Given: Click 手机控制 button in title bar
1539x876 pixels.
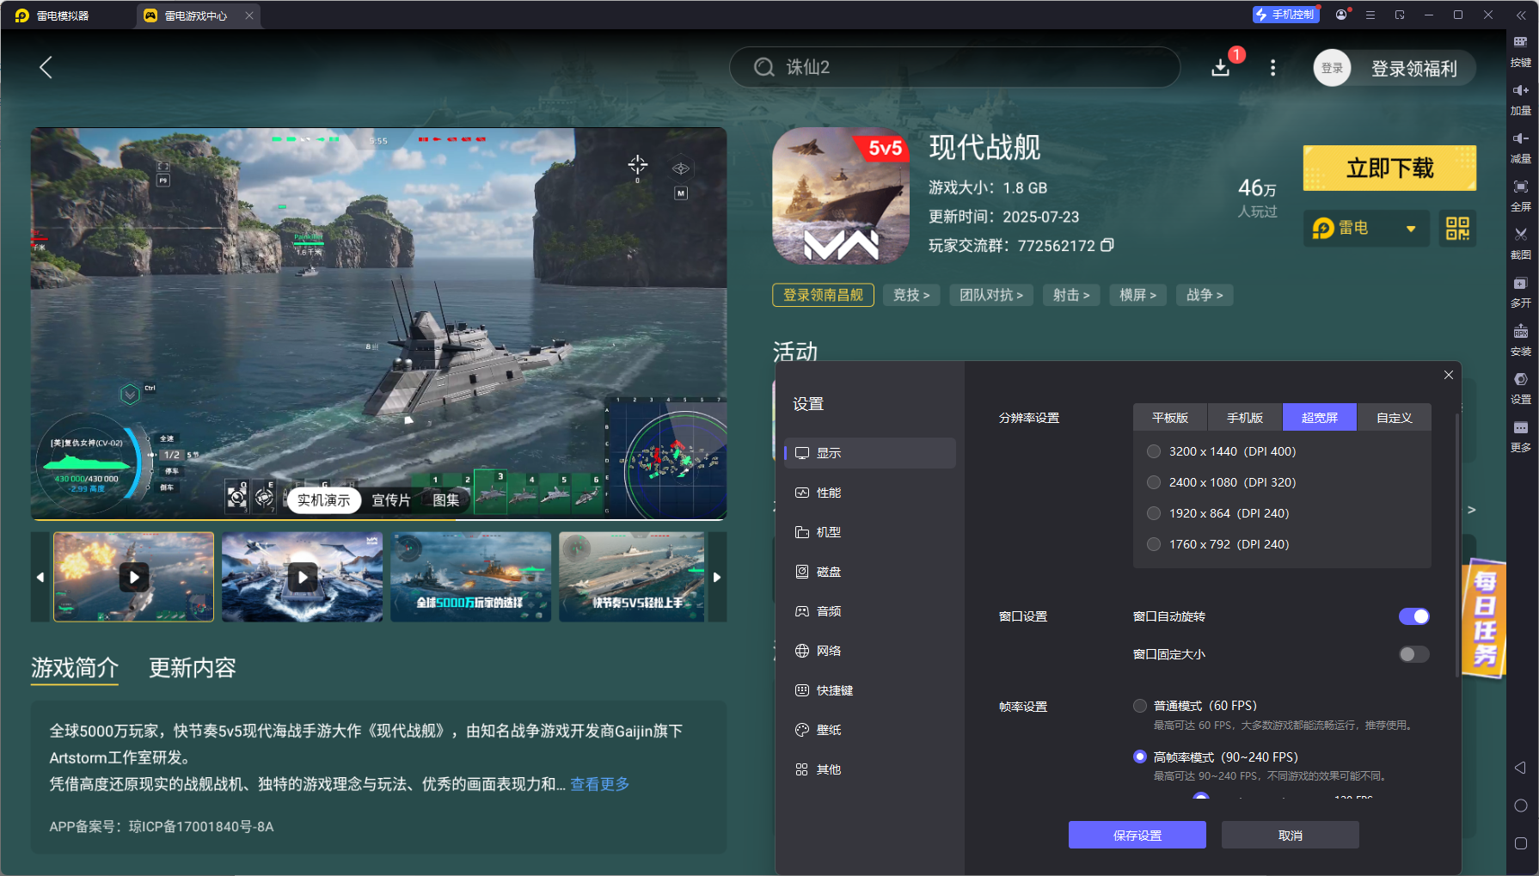Looking at the screenshot, I should (1286, 15).
